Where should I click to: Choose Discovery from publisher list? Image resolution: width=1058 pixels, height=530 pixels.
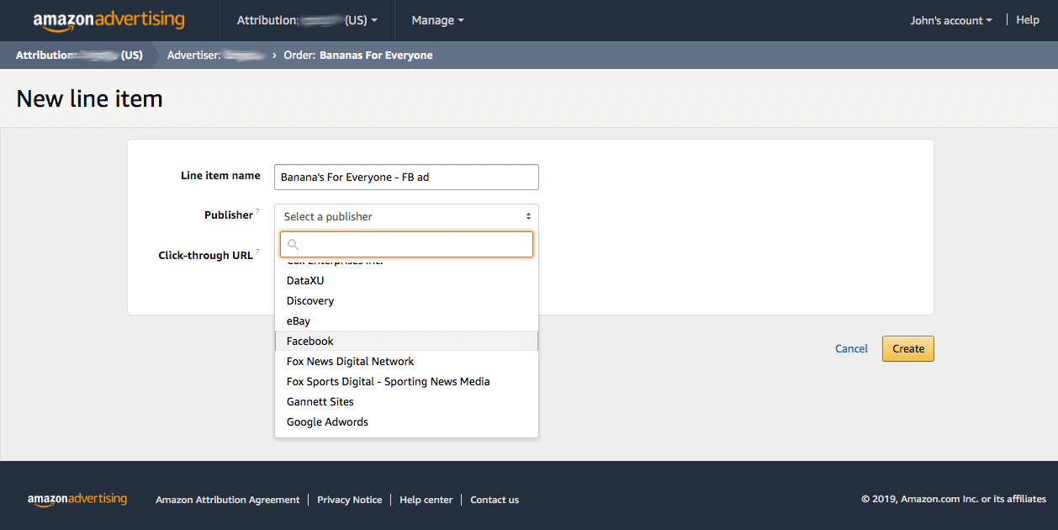coord(406,301)
